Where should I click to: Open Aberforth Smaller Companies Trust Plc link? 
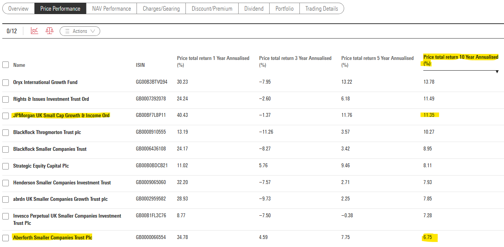tap(53, 238)
